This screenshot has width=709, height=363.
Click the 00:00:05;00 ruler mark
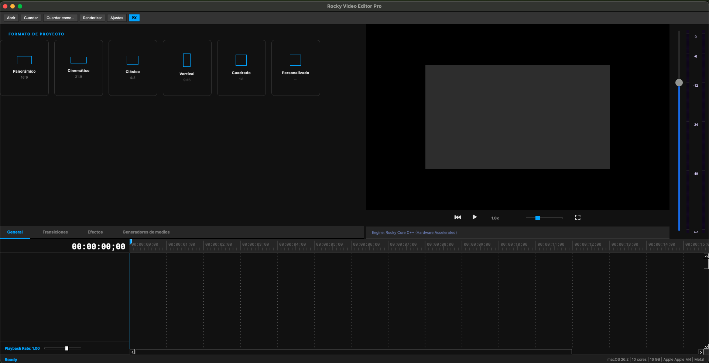coord(329,244)
